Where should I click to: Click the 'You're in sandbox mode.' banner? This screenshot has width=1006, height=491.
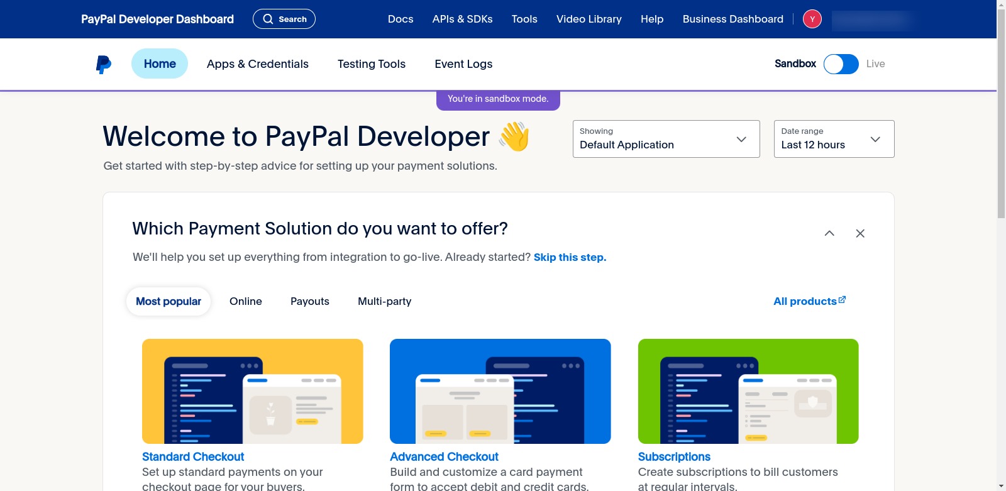tap(498, 99)
